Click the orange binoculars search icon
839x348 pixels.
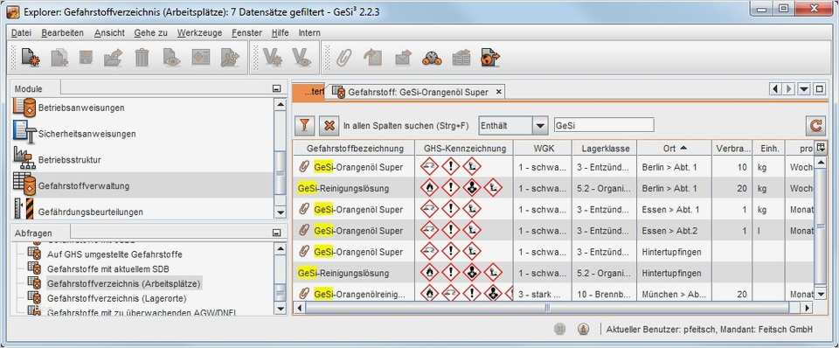[x=432, y=58]
